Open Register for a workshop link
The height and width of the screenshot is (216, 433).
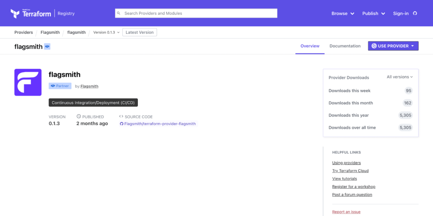tap(354, 187)
